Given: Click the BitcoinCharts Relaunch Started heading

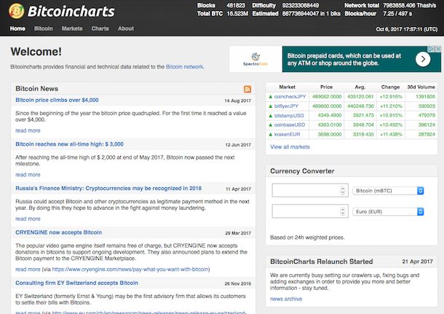Looking at the screenshot, I should (x=322, y=262).
